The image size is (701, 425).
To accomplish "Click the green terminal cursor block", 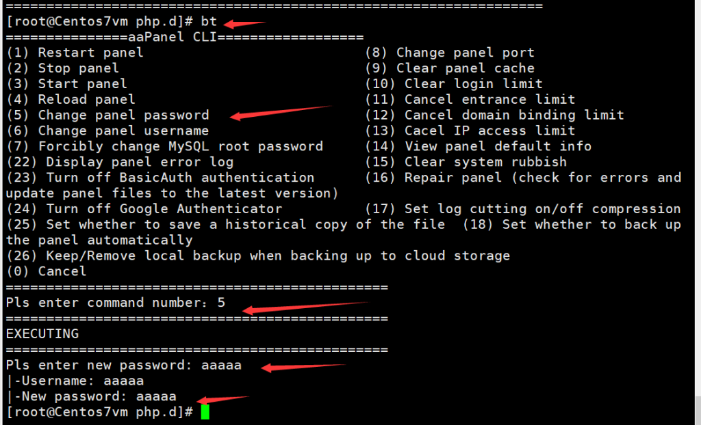I will click(x=205, y=412).
